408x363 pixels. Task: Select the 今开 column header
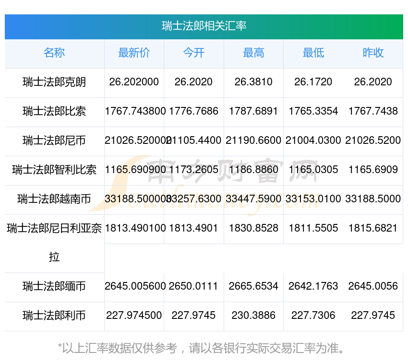[x=193, y=53]
